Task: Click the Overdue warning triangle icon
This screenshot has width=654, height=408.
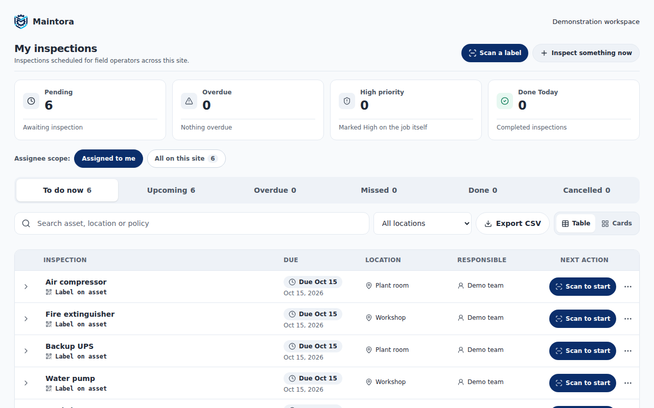Action: (189, 101)
